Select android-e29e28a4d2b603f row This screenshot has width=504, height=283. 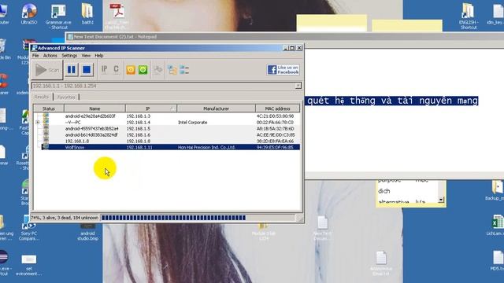pyautogui.click(x=166, y=116)
